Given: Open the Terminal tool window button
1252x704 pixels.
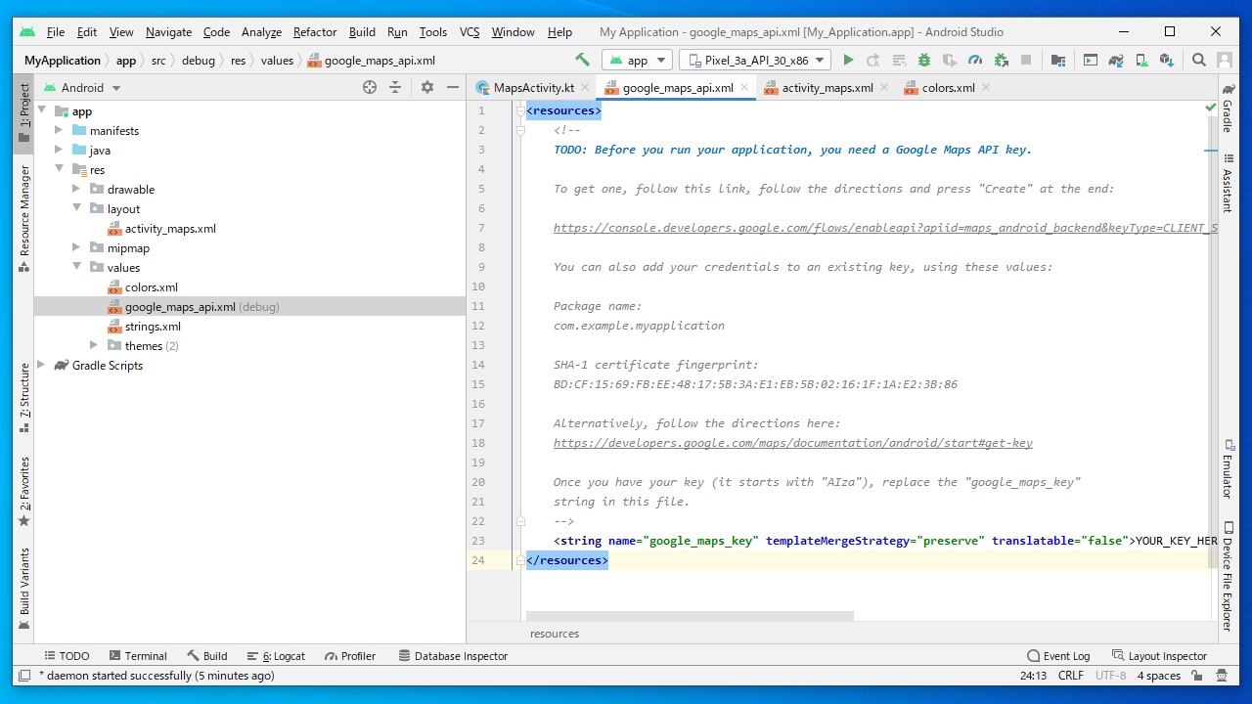Looking at the screenshot, I should (138, 656).
